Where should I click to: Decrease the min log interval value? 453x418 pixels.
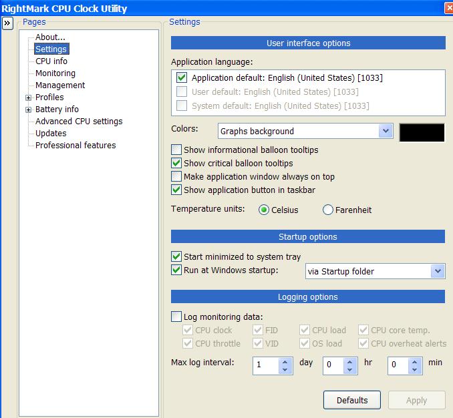pos(415,370)
